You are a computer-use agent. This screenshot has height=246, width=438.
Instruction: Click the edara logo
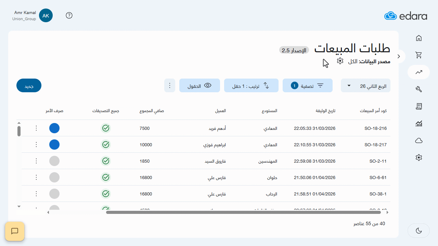[x=405, y=16]
